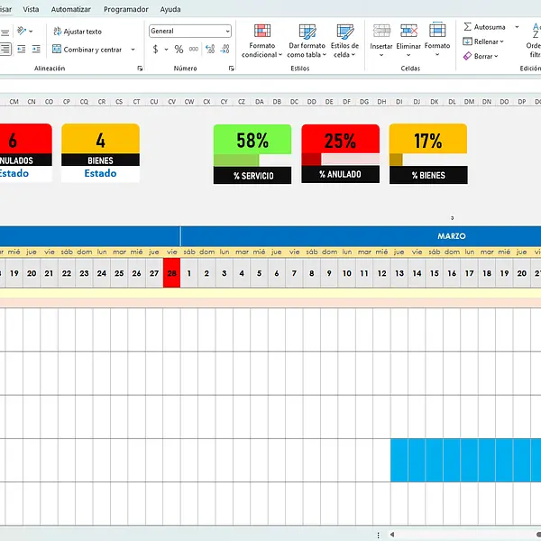Select column header DK
541x541 pixels.
[x=435, y=102]
